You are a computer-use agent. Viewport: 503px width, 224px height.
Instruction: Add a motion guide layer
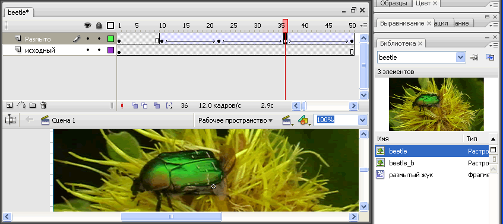click(x=21, y=105)
